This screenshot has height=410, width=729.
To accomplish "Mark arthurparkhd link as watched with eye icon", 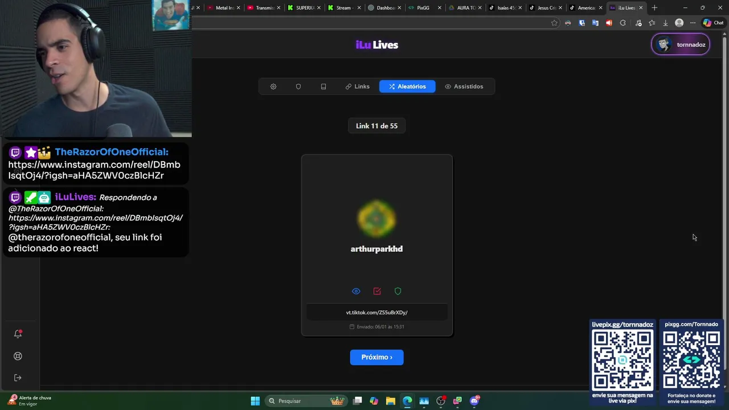I will 356,291.
